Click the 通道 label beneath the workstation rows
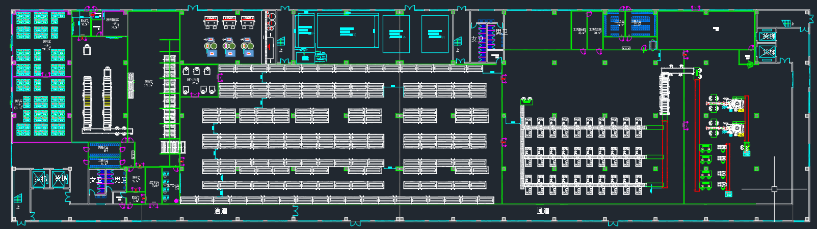The image size is (817, 229). click(543, 211)
